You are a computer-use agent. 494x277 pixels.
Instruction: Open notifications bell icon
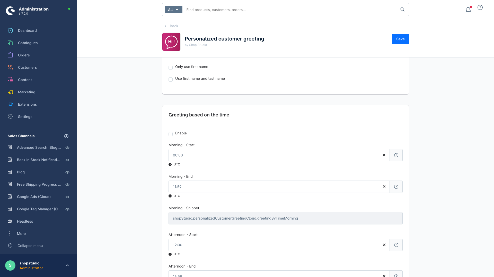pyautogui.click(x=468, y=9)
